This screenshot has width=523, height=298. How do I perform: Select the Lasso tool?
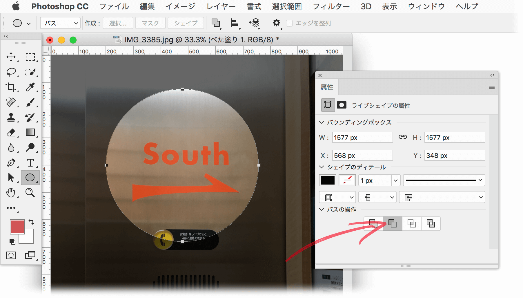pyautogui.click(x=11, y=72)
